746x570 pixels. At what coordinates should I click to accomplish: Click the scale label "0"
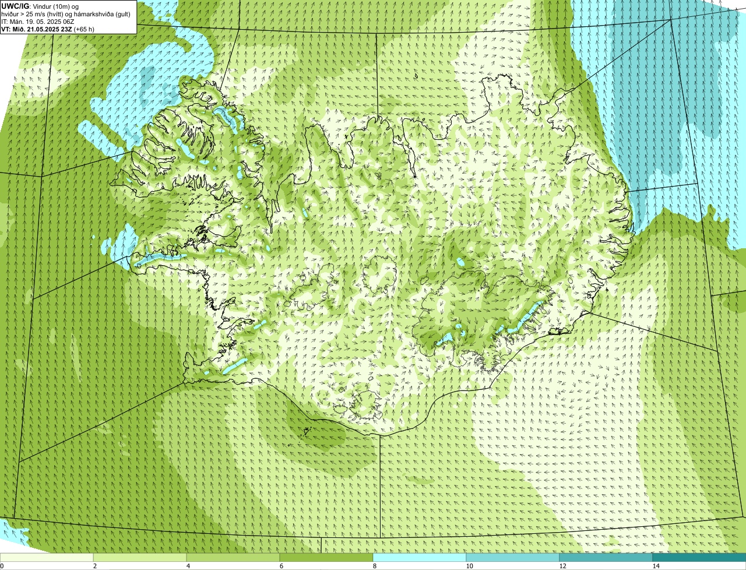[2, 566]
